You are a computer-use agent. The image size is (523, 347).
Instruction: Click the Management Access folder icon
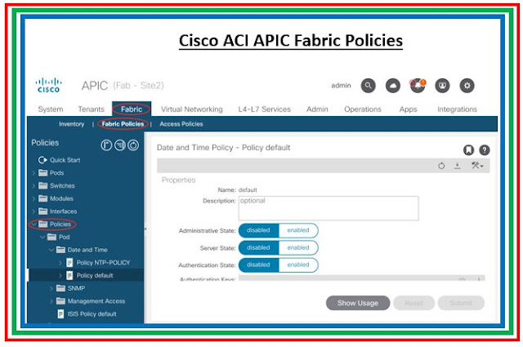[60, 301]
